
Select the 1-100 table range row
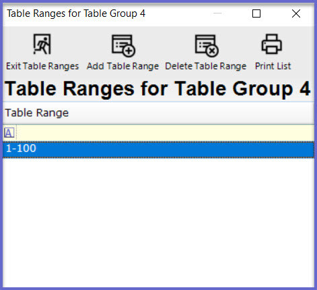[x=158, y=150]
